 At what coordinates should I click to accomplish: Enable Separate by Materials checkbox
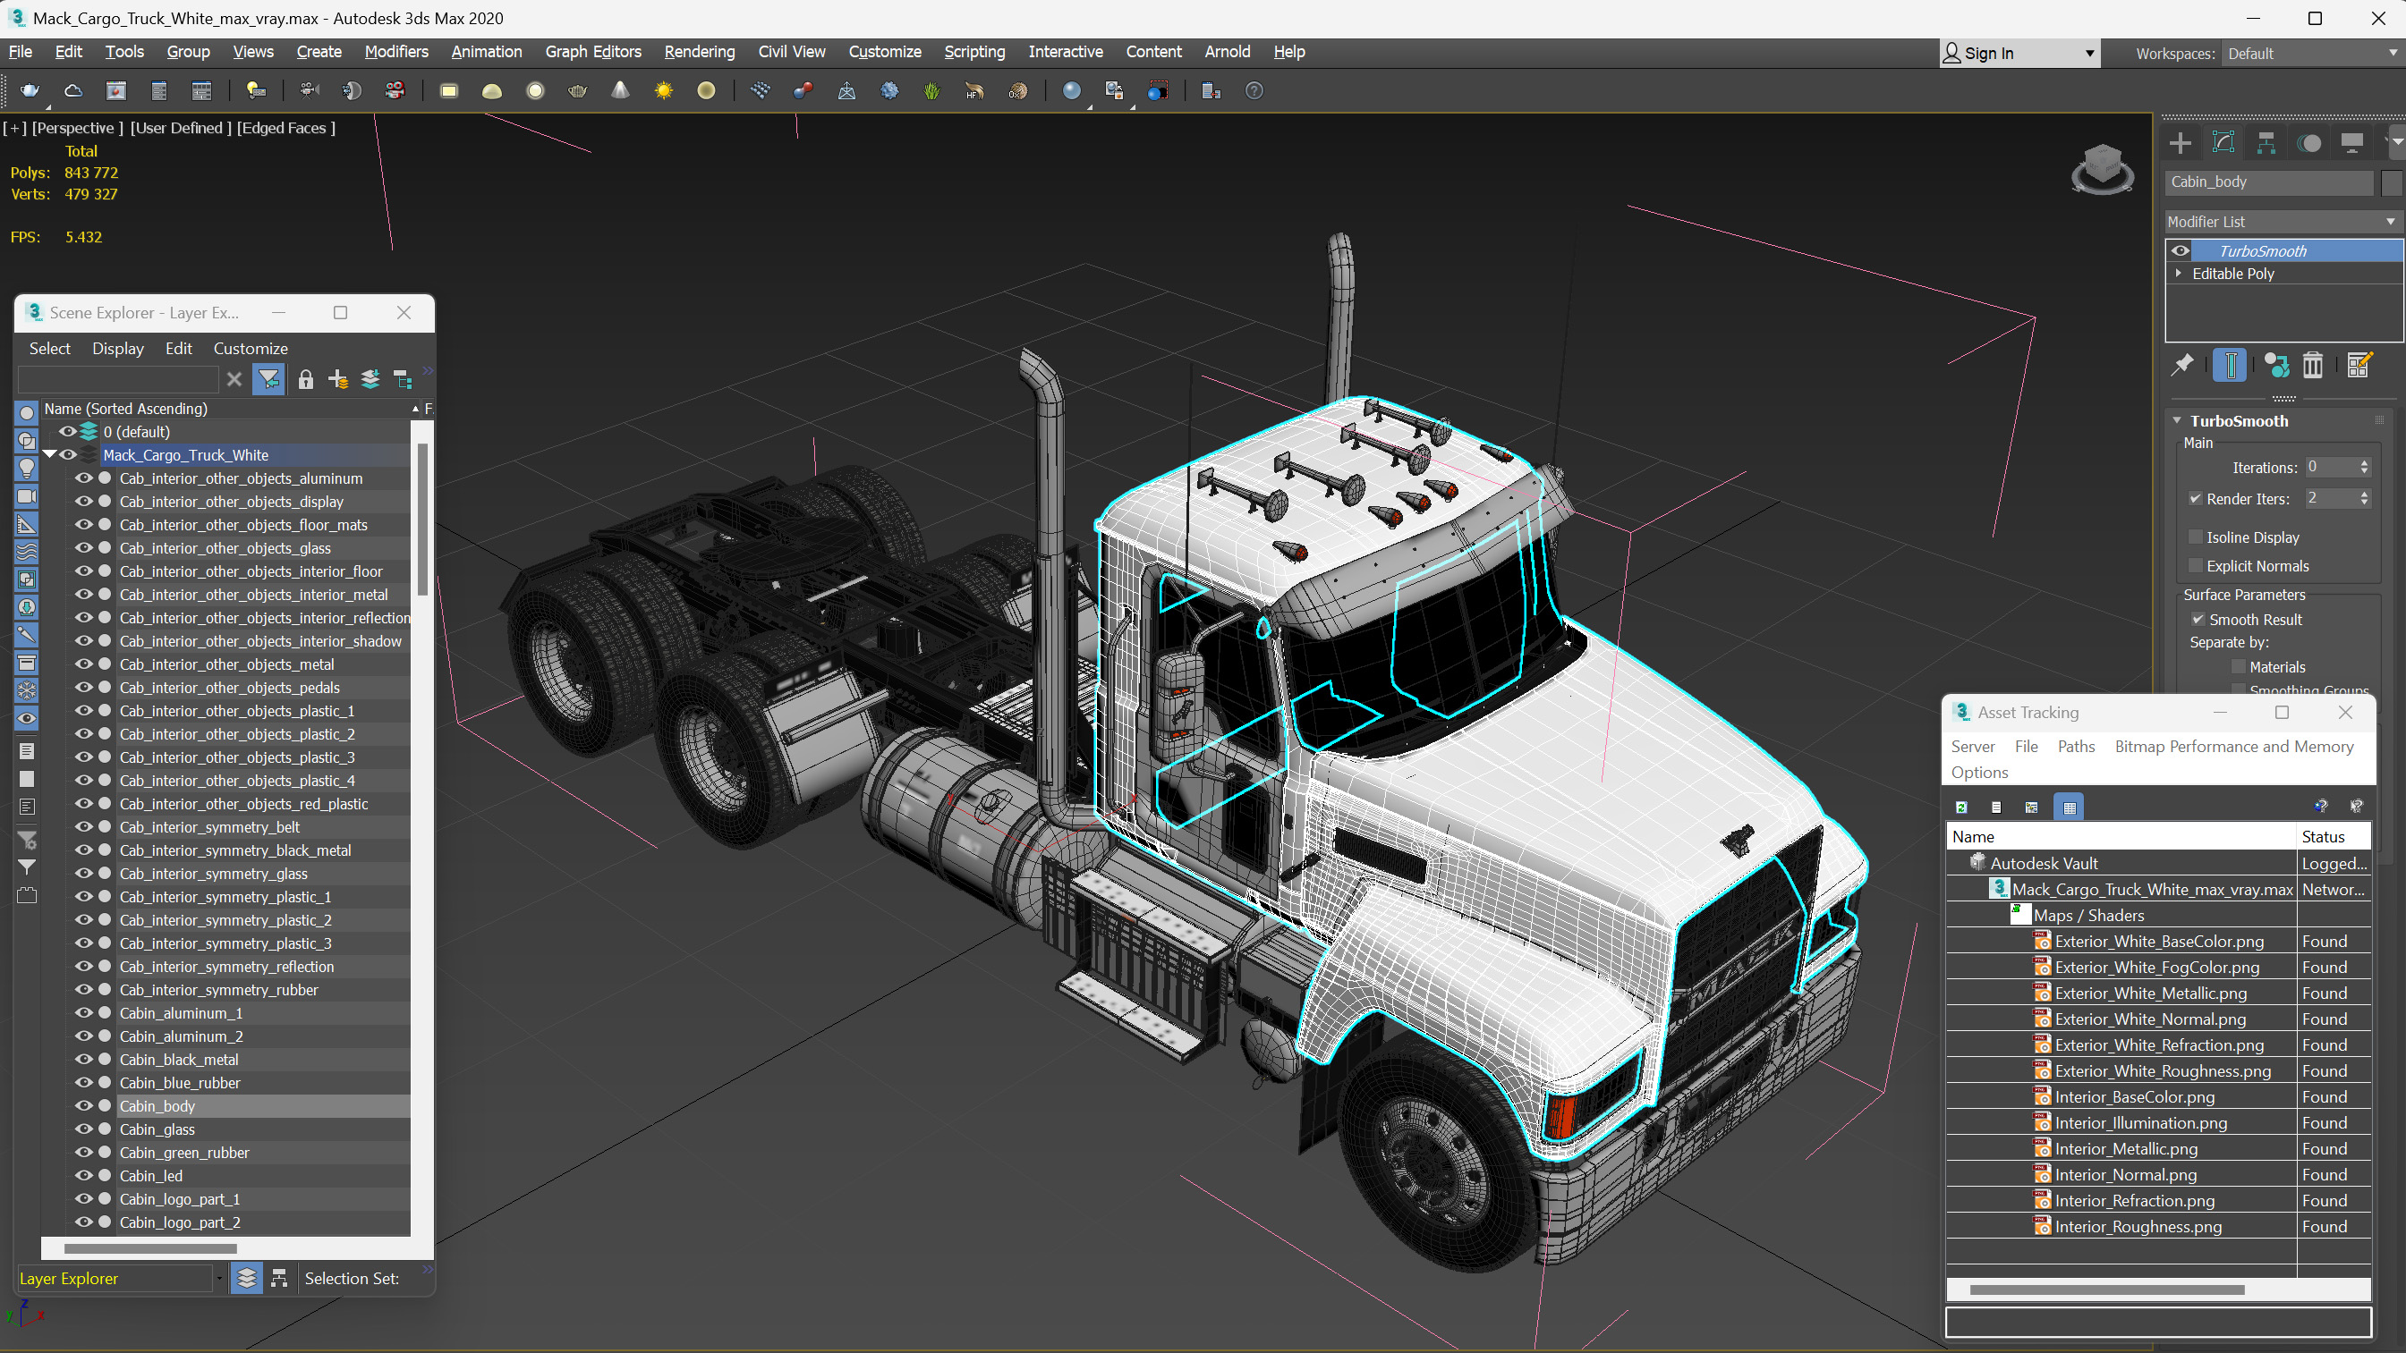point(2238,667)
